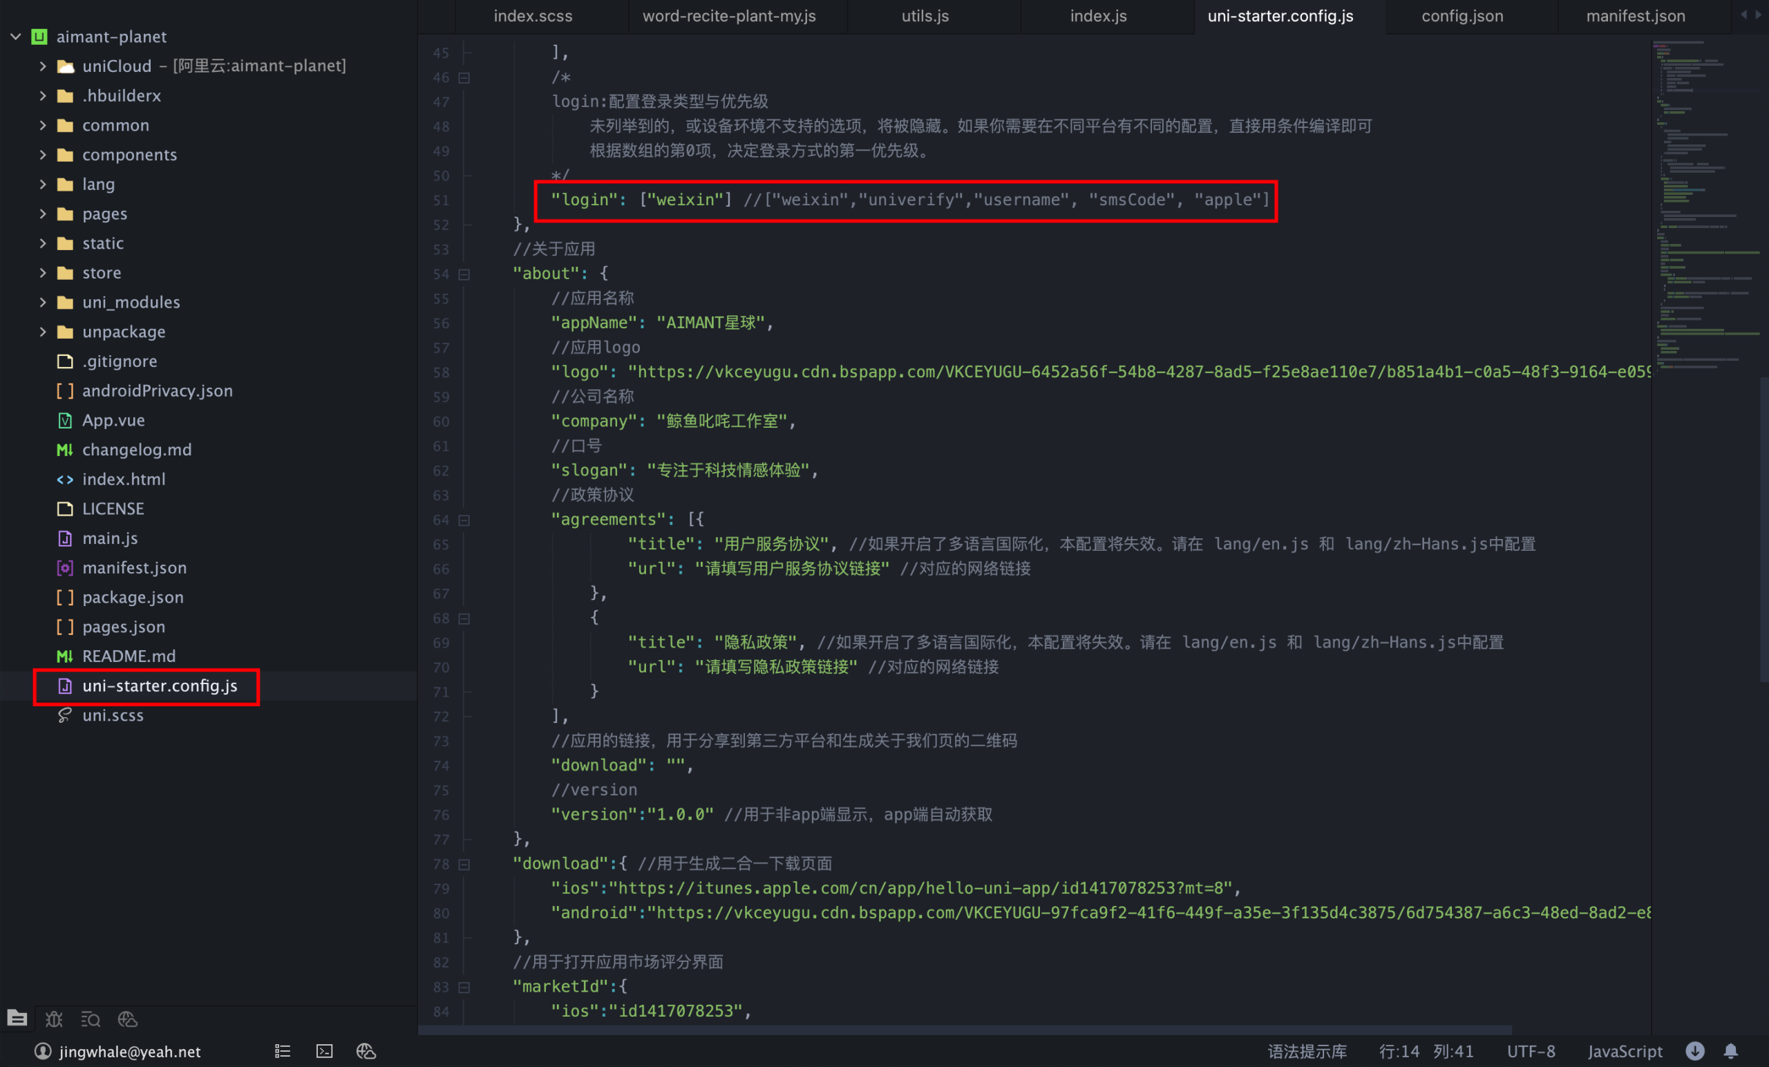Switch to the index.scss tab
The height and width of the screenshot is (1067, 1769).
[533, 16]
